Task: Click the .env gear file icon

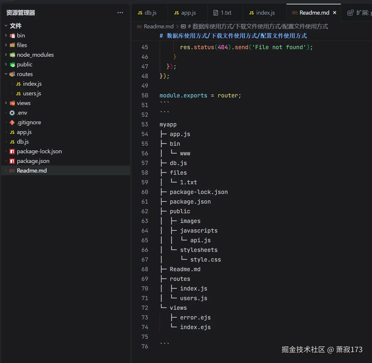Action: [x=12, y=113]
